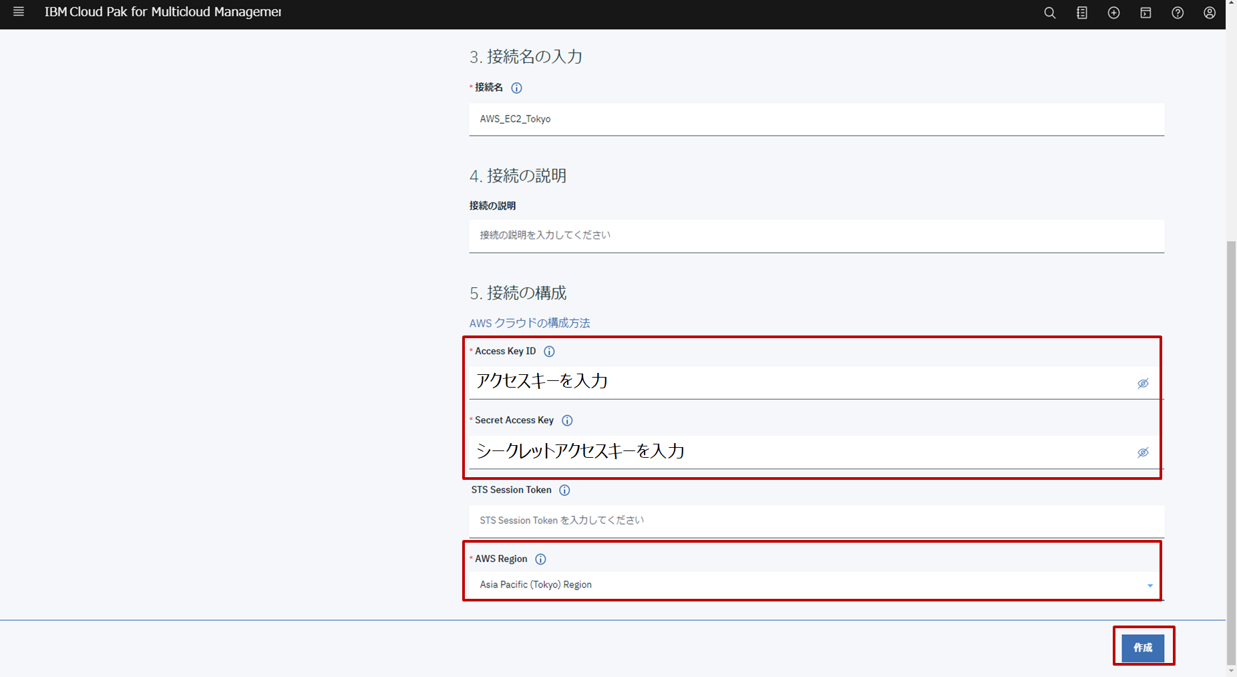This screenshot has height=677, width=1237.
Task: Open the user profile icon
Action: (x=1210, y=13)
